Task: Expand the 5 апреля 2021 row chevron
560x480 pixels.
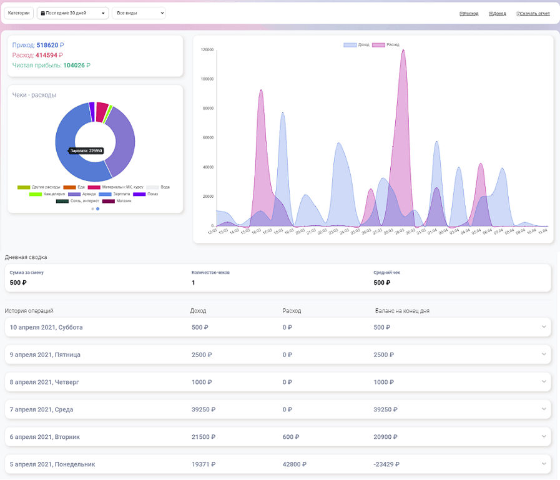Action: click(x=544, y=464)
